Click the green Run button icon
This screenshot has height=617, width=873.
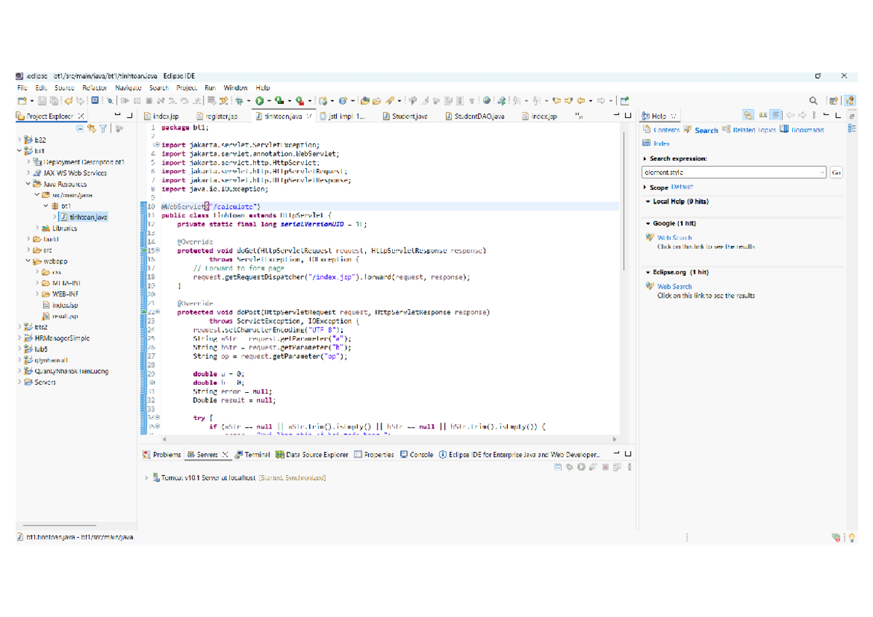pos(259,101)
